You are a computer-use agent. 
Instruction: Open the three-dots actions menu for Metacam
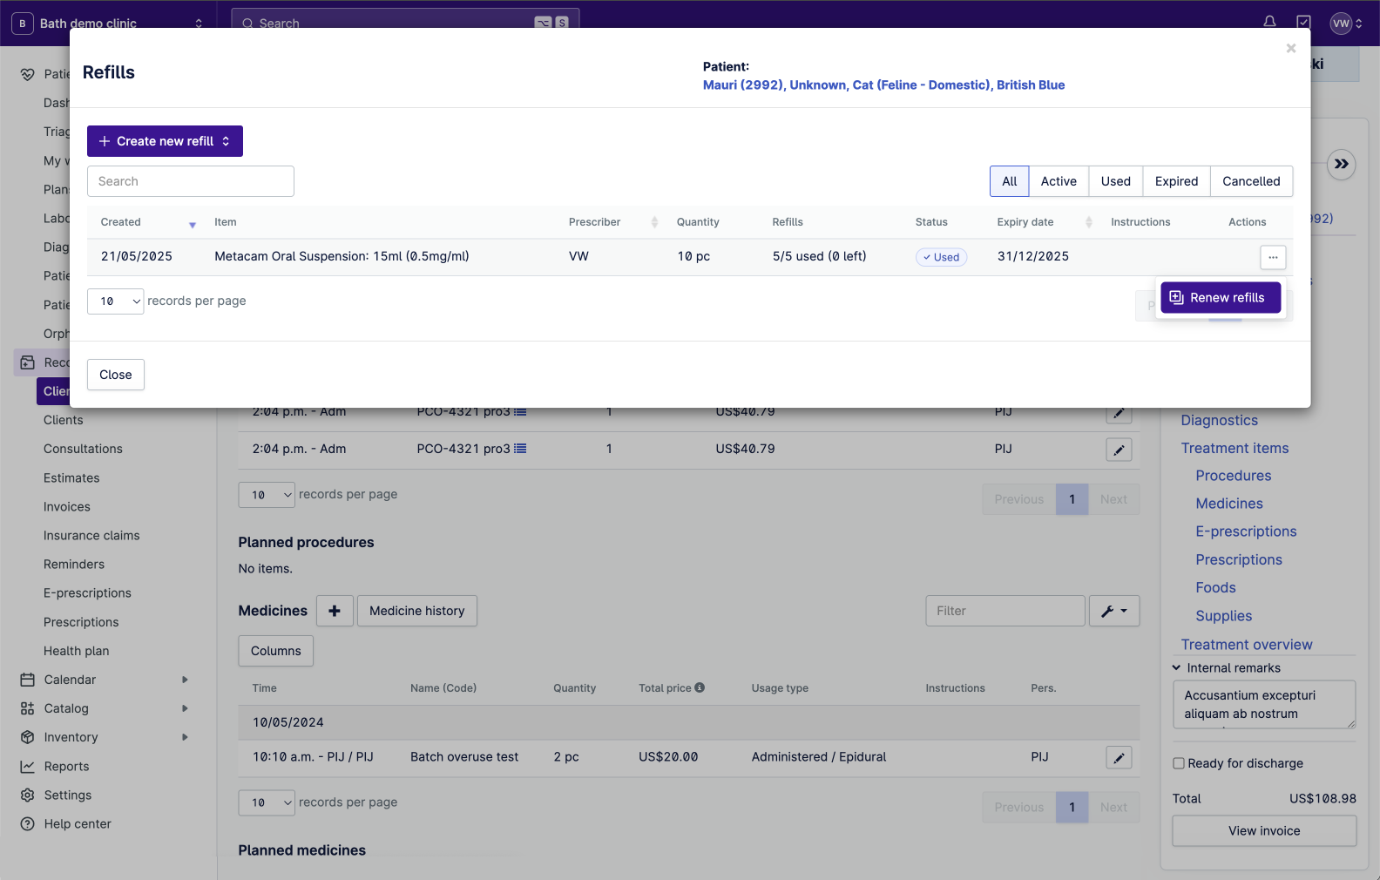[x=1272, y=257]
